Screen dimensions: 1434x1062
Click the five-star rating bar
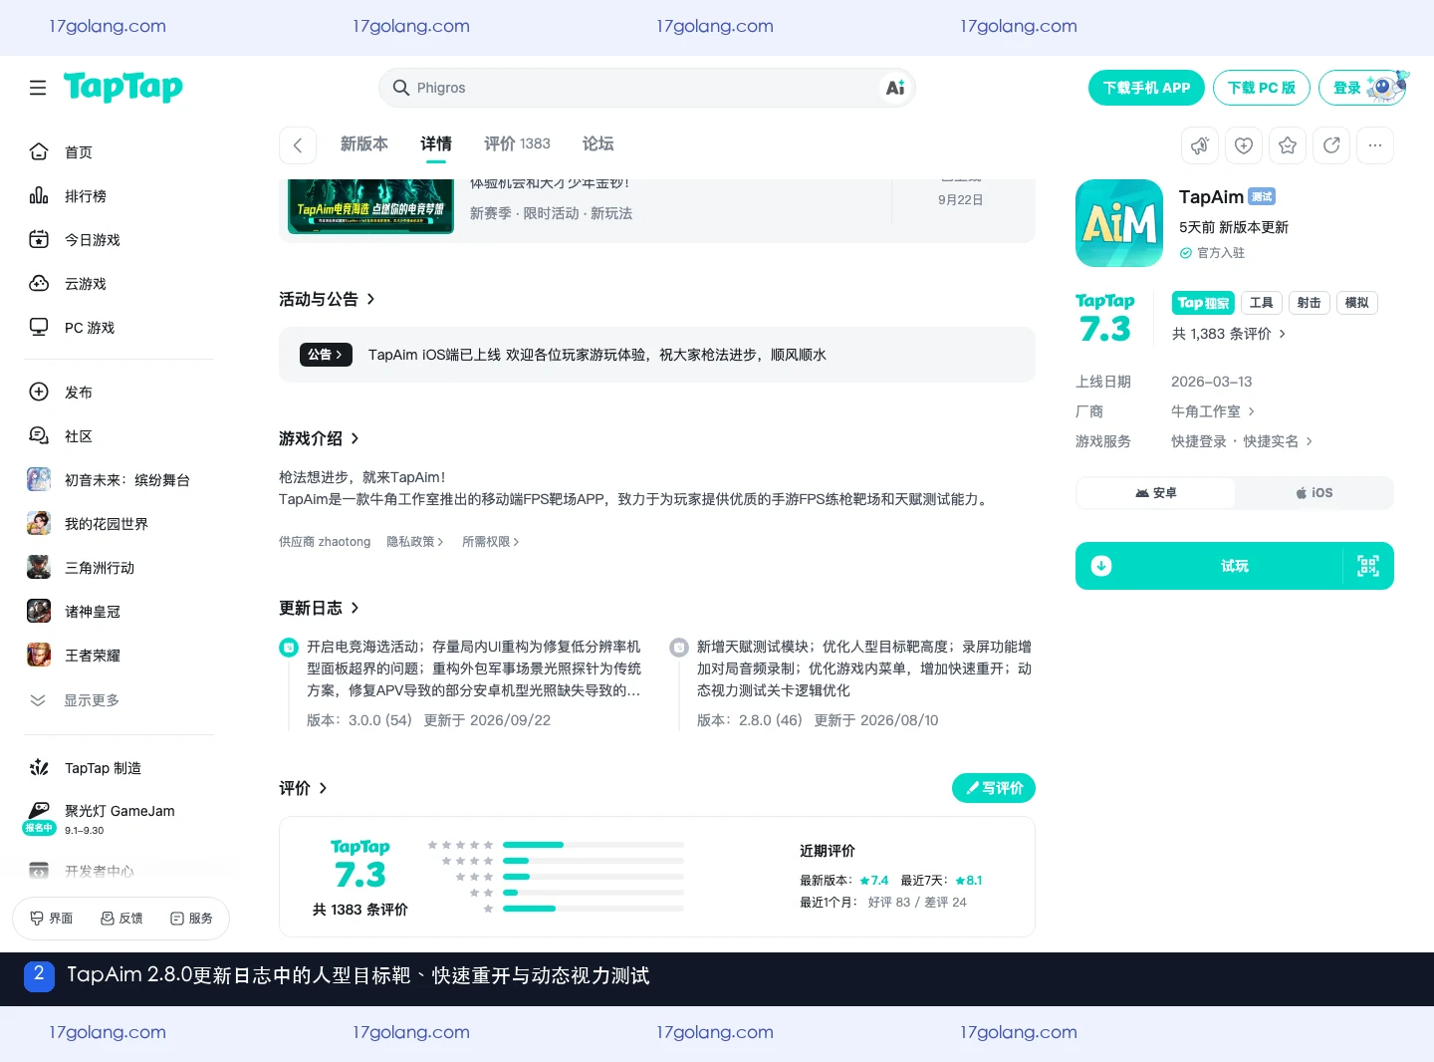pyautogui.click(x=594, y=845)
